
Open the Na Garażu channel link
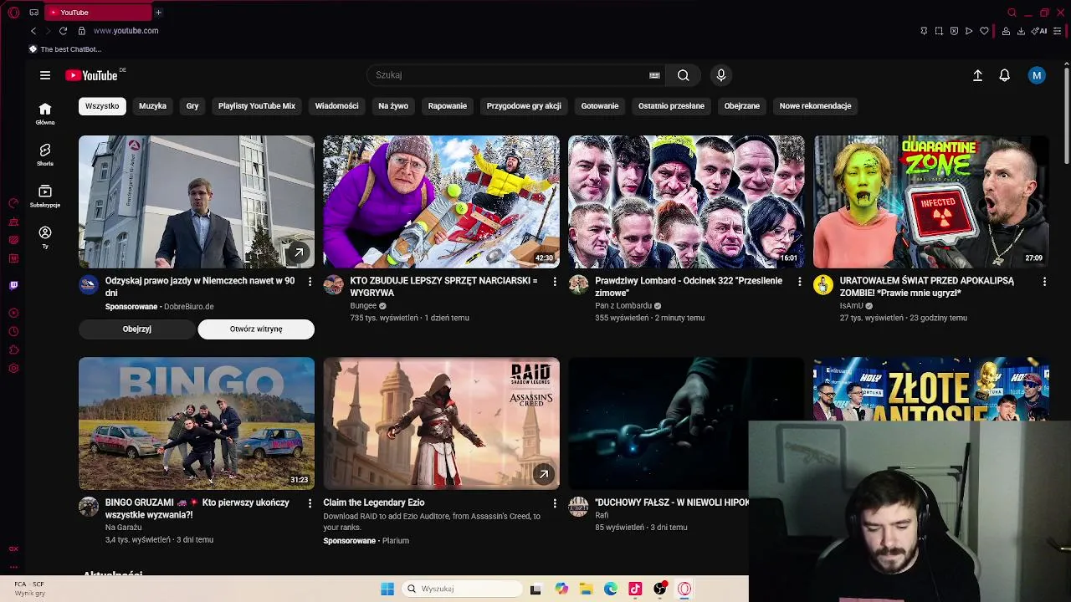(x=123, y=528)
